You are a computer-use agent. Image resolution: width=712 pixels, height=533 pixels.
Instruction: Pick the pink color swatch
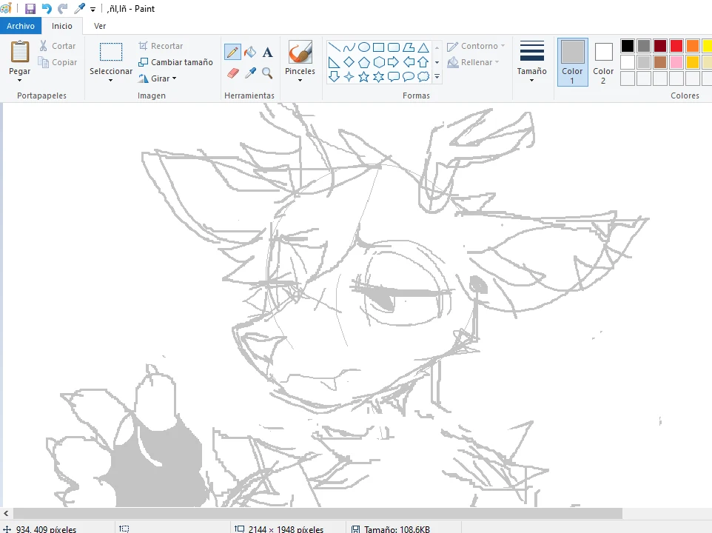676,61
